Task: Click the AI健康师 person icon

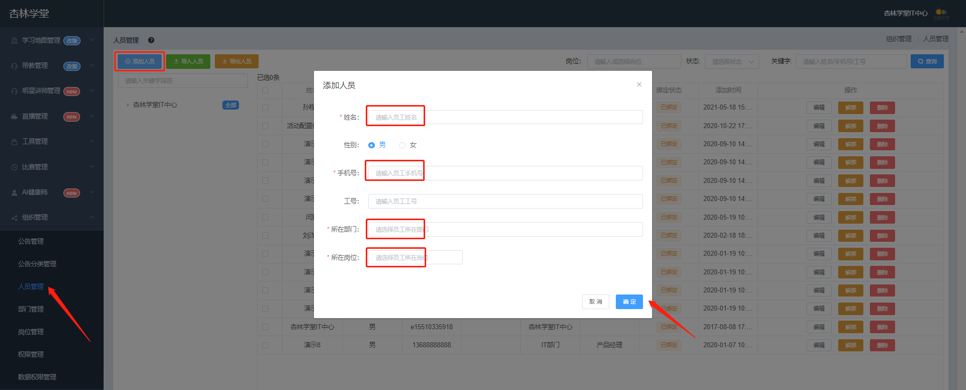Action: 14,192
